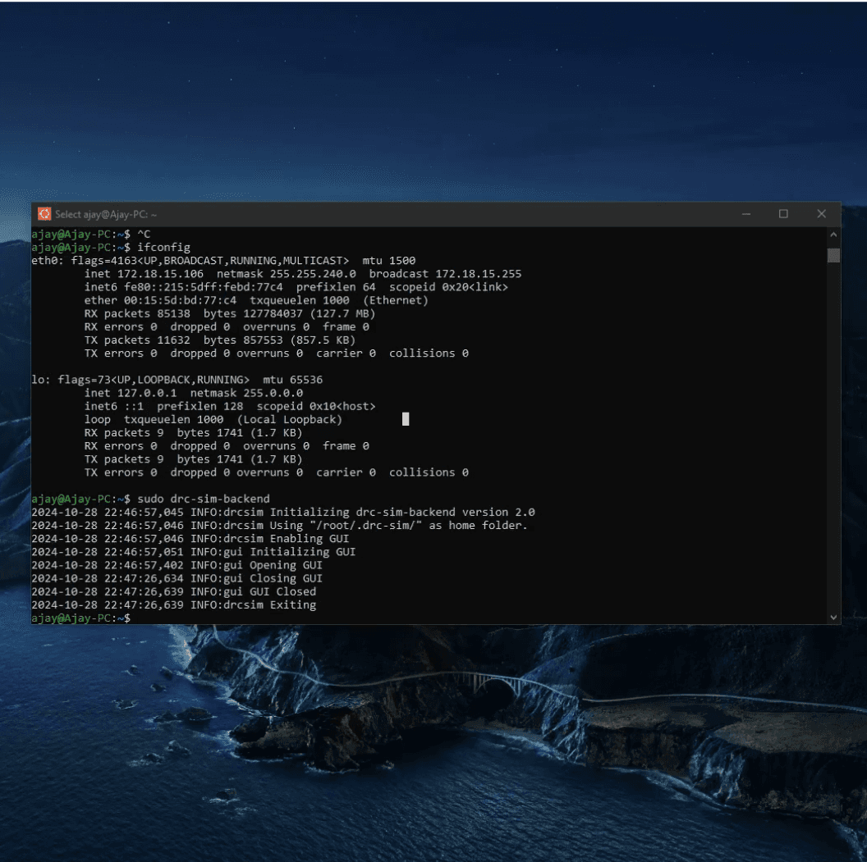Click 'TX packets 11632' text

[x=137, y=340]
